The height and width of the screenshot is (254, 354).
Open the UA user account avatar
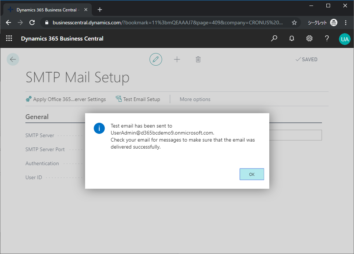click(x=344, y=39)
